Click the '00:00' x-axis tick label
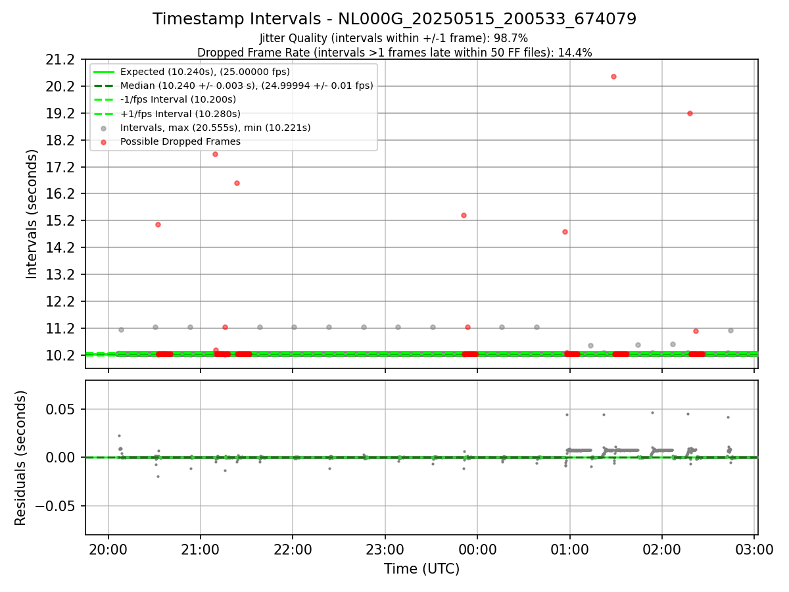Screen dimensions: 789x592 coord(477,549)
